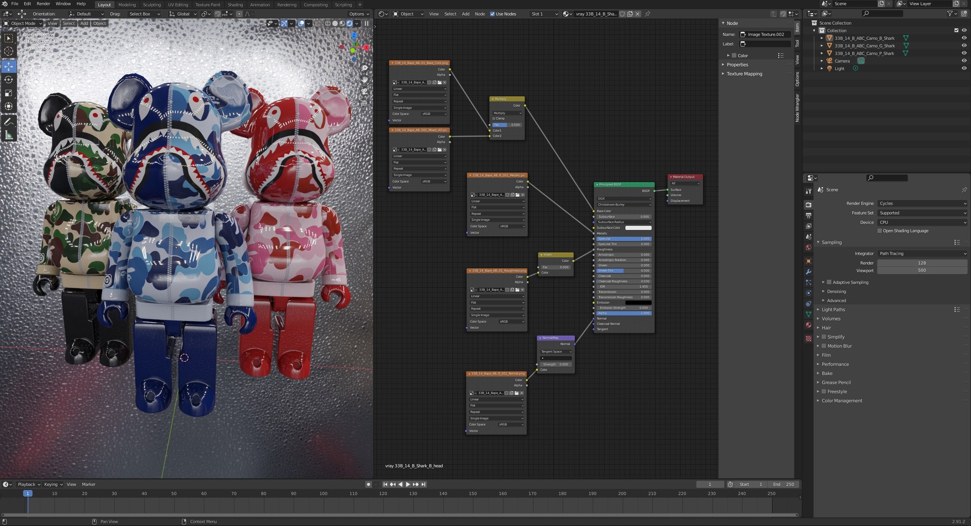971x526 pixels.
Task: Expand the Camo_G_Shark outliner item
Action: click(822, 45)
